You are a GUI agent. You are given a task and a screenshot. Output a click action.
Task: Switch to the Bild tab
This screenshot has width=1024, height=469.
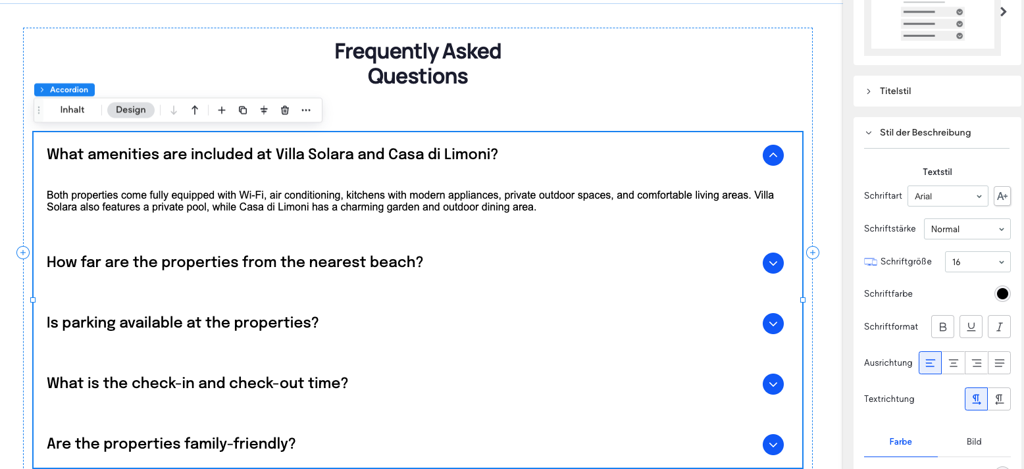974,441
